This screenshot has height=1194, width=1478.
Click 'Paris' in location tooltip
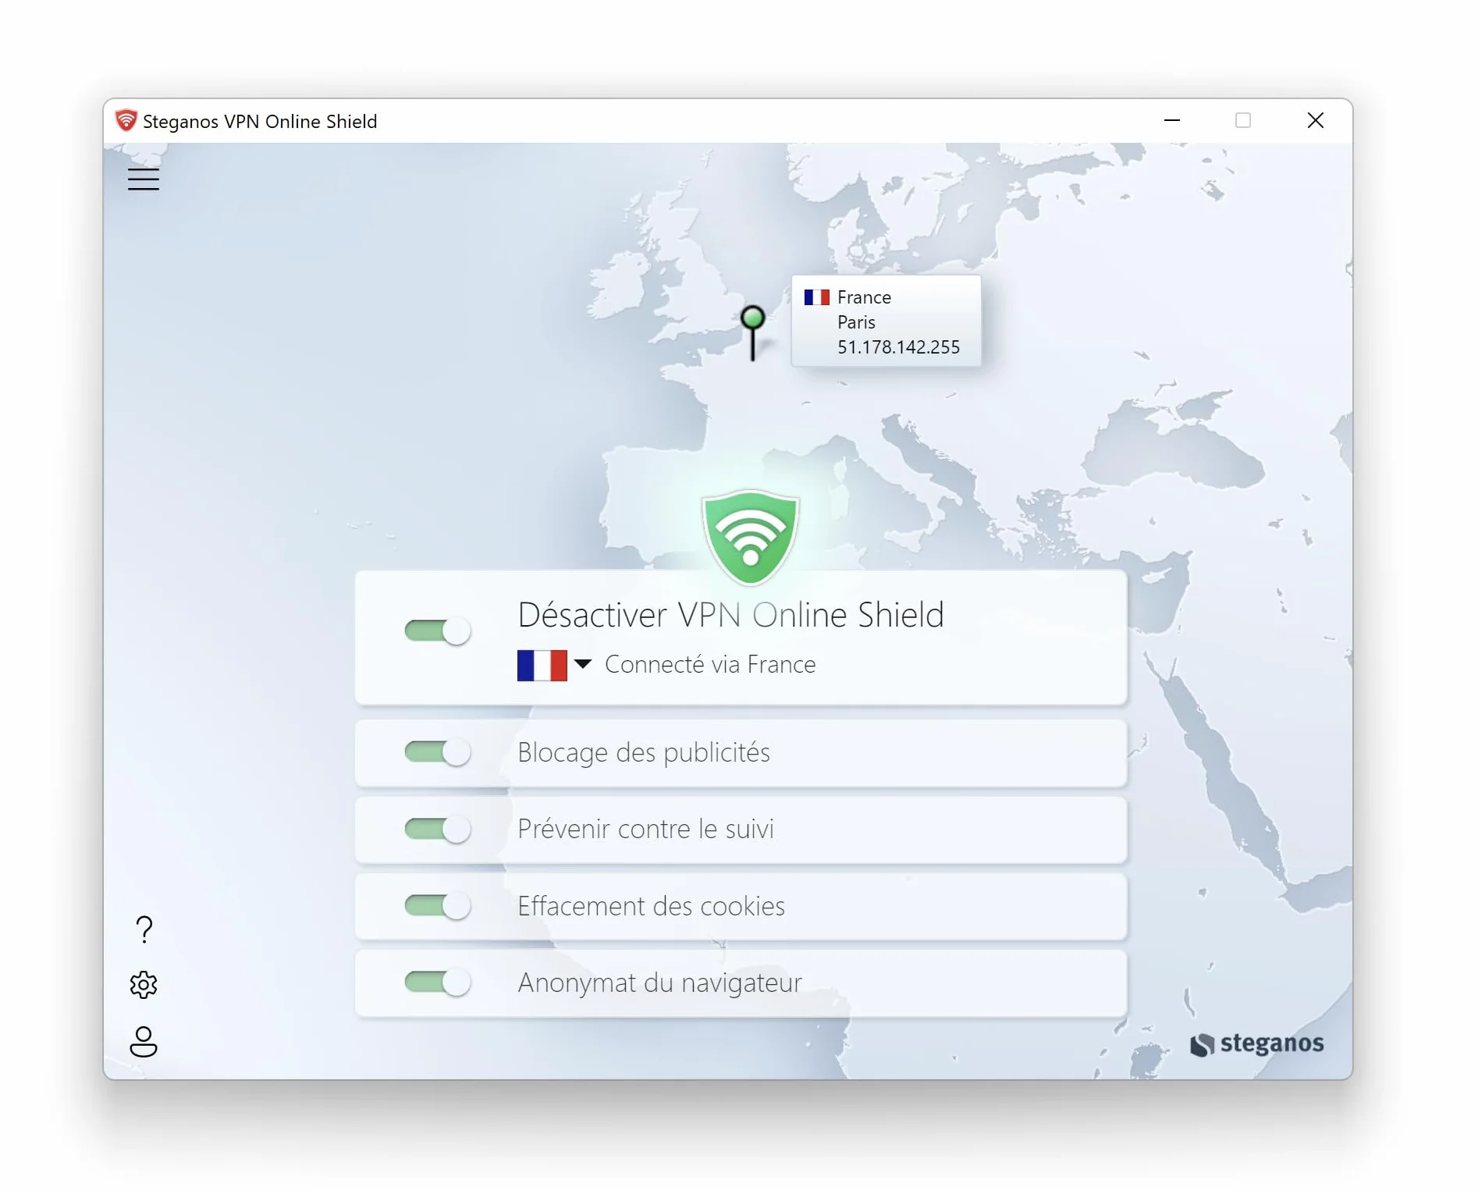click(x=856, y=322)
